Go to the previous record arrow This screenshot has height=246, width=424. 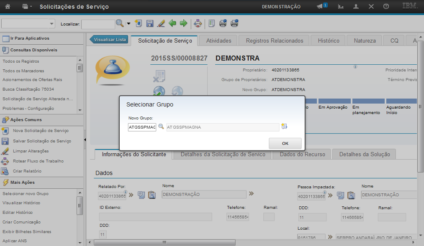point(172,23)
